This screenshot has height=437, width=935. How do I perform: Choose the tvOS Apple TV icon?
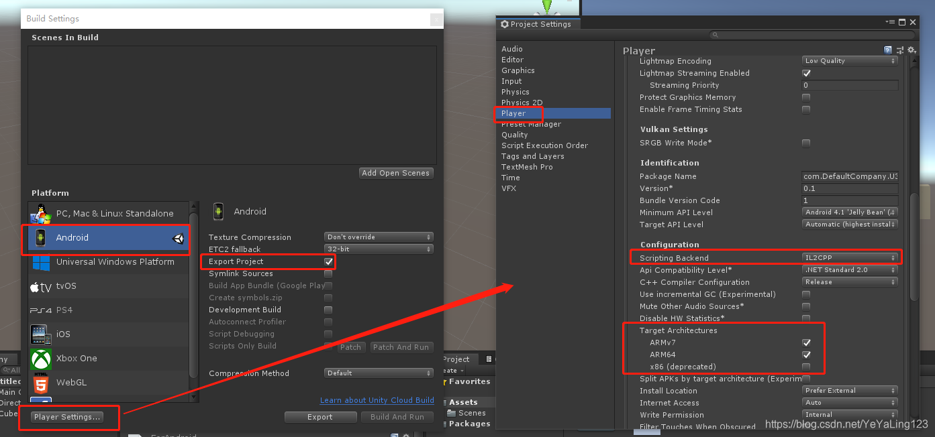tap(41, 287)
